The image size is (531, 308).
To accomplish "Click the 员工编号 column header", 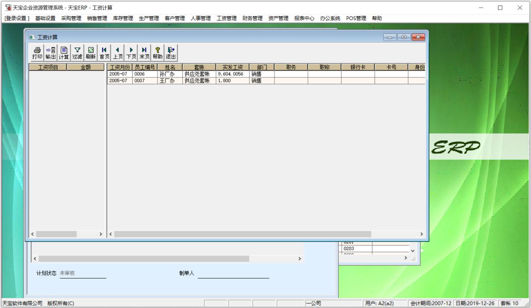I will 145,67.
